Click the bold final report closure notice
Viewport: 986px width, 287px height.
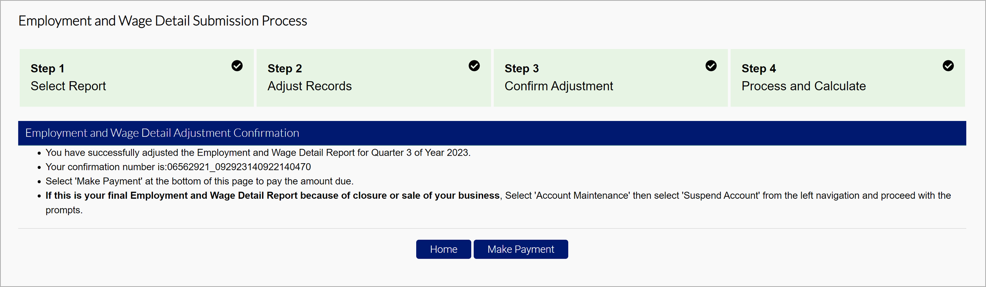click(x=272, y=196)
